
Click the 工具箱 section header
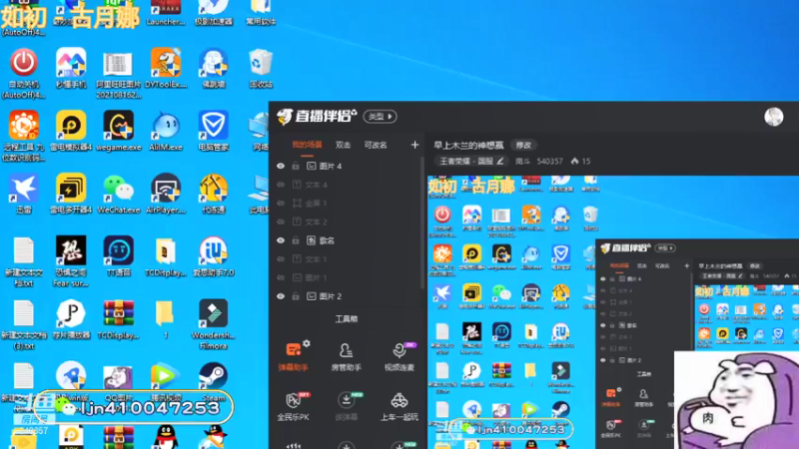click(x=346, y=319)
